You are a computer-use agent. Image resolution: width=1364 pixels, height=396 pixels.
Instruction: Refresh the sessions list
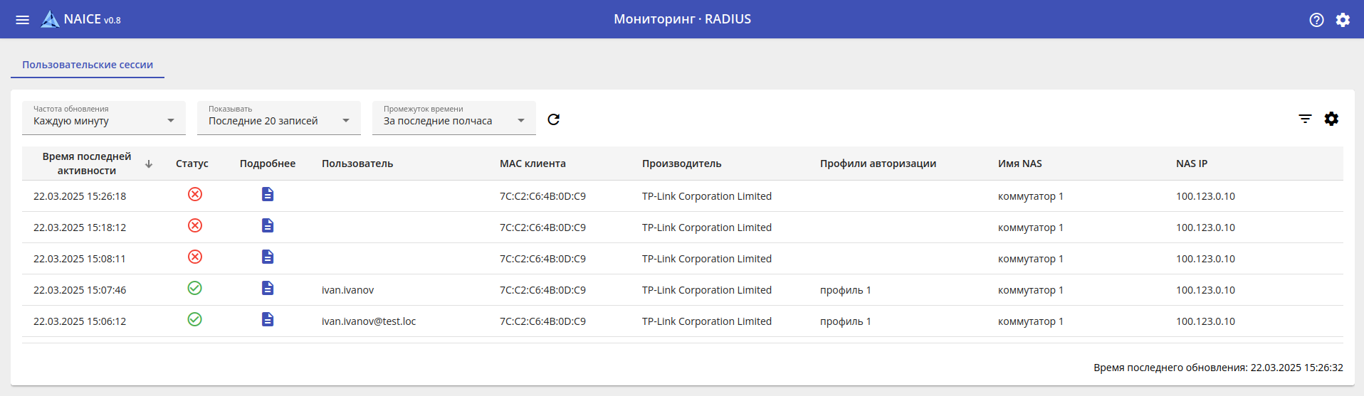point(554,119)
